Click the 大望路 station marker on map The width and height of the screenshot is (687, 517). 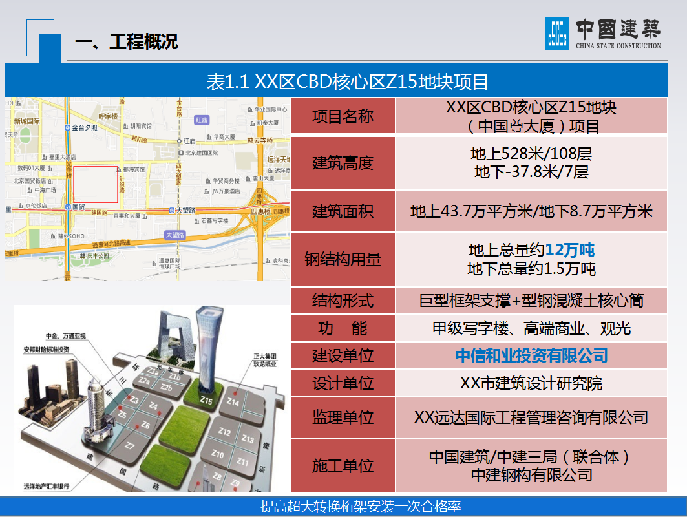pyautogui.click(x=172, y=211)
